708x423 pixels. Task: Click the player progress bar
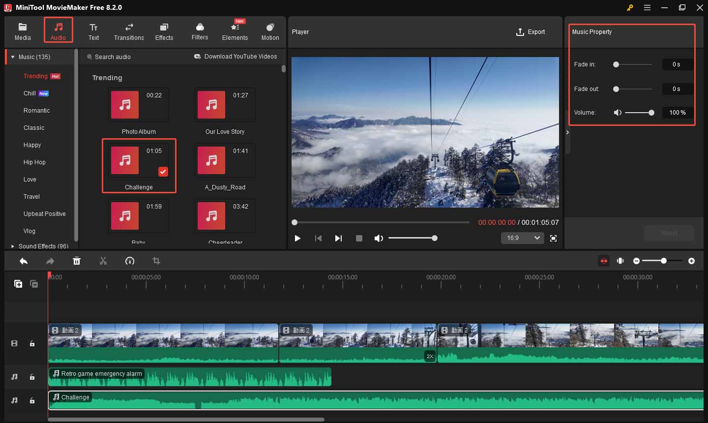(x=381, y=222)
